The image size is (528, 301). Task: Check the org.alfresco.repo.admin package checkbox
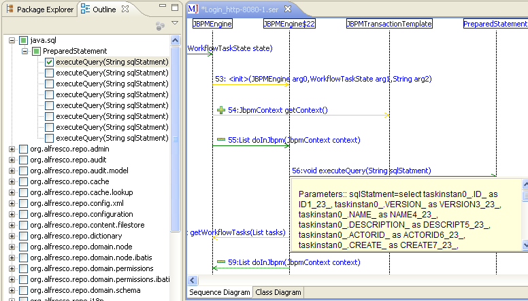click(24, 149)
